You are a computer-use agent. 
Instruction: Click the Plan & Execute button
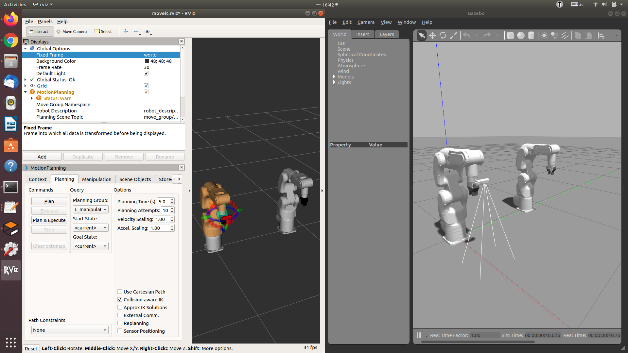(49, 220)
